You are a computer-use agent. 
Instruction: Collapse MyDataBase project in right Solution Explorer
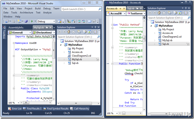pos(151,26)
